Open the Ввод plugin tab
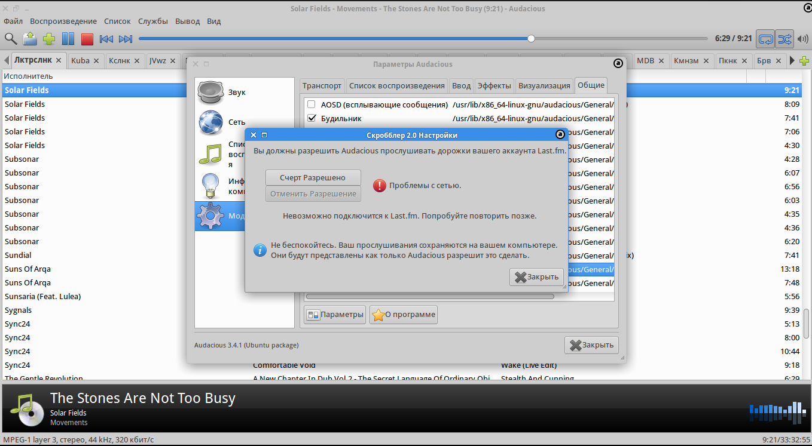812x446 pixels. (x=461, y=85)
